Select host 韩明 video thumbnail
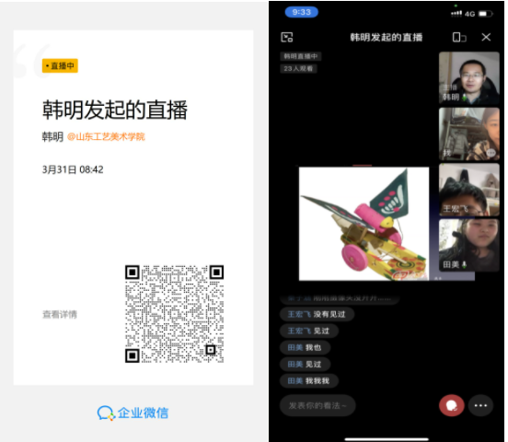Screen dimensions: 508x442 coord(468,78)
